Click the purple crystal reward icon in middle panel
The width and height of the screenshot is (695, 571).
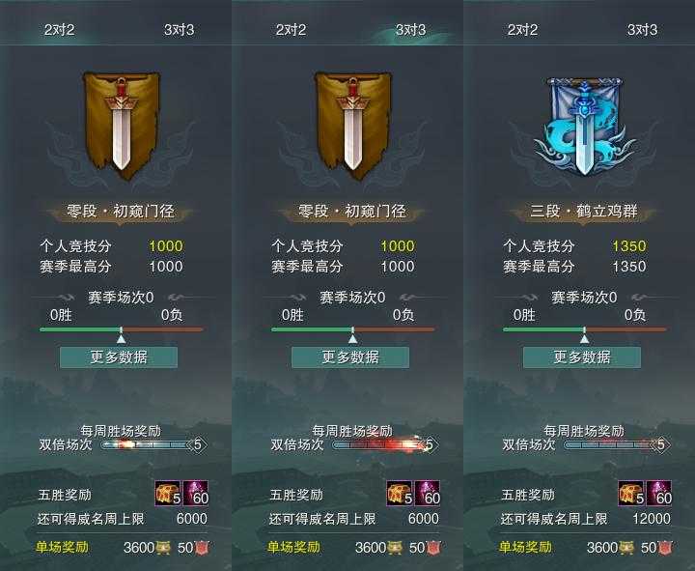pos(428,493)
